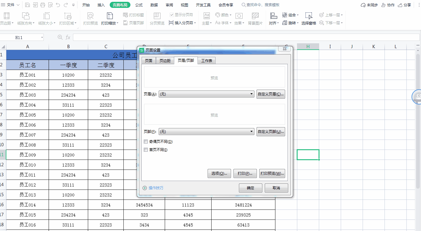
Task: Switch to the 工作表 tab in dialog
Action: (x=207, y=61)
